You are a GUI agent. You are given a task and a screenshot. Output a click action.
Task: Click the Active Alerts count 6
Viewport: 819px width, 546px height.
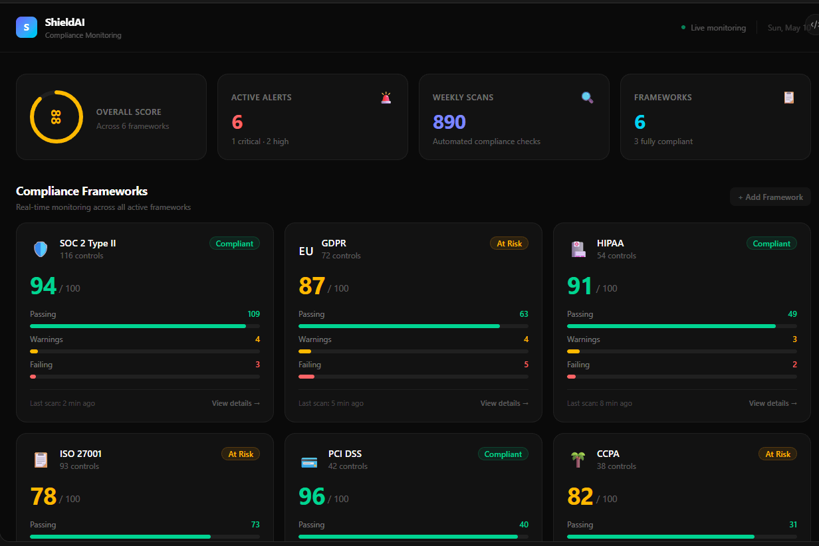[x=237, y=122]
